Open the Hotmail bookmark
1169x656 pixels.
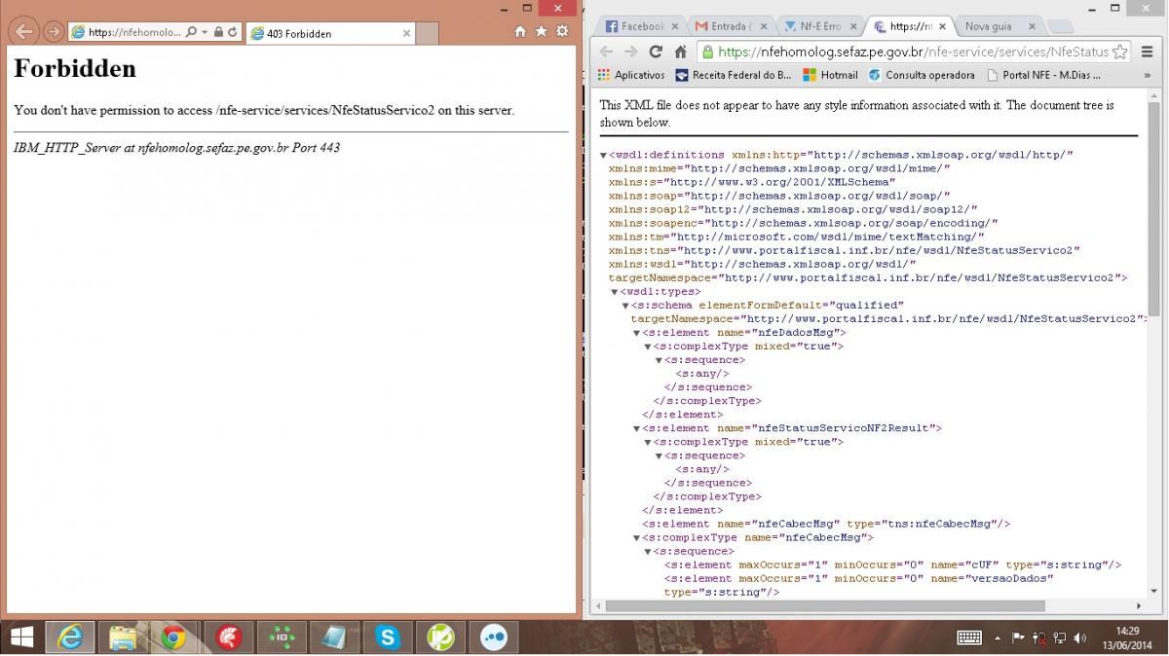(x=830, y=75)
